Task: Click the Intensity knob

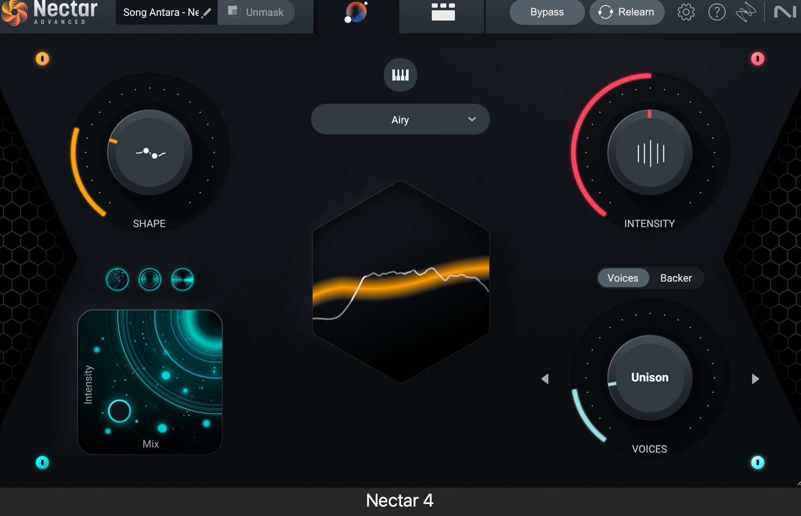Action: pyautogui.click(x=650, y=152)
